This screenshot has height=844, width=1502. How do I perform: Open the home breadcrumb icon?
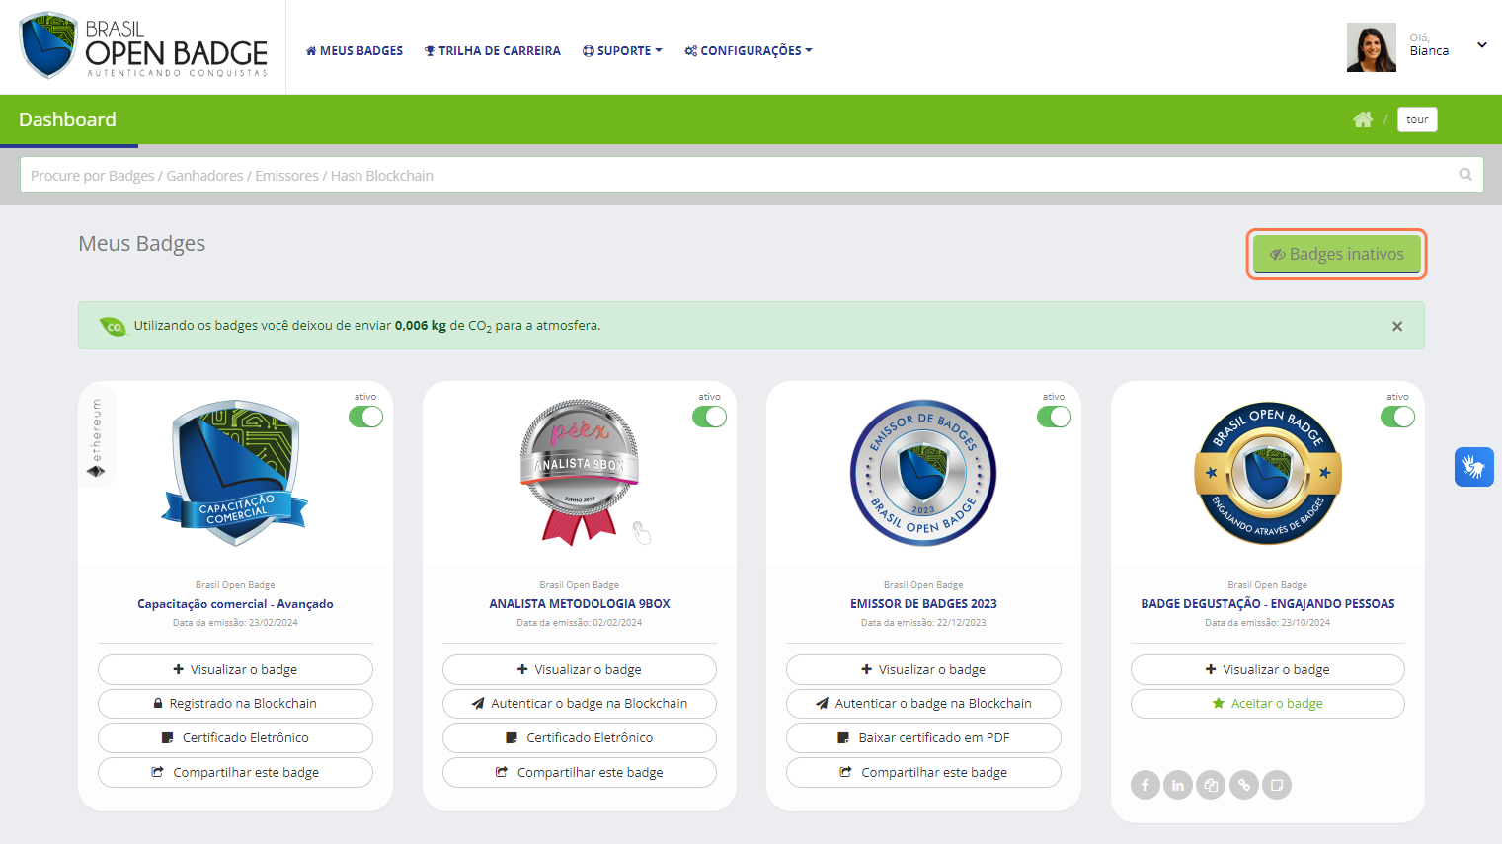pyautogui.click(x=1363, y=119)
